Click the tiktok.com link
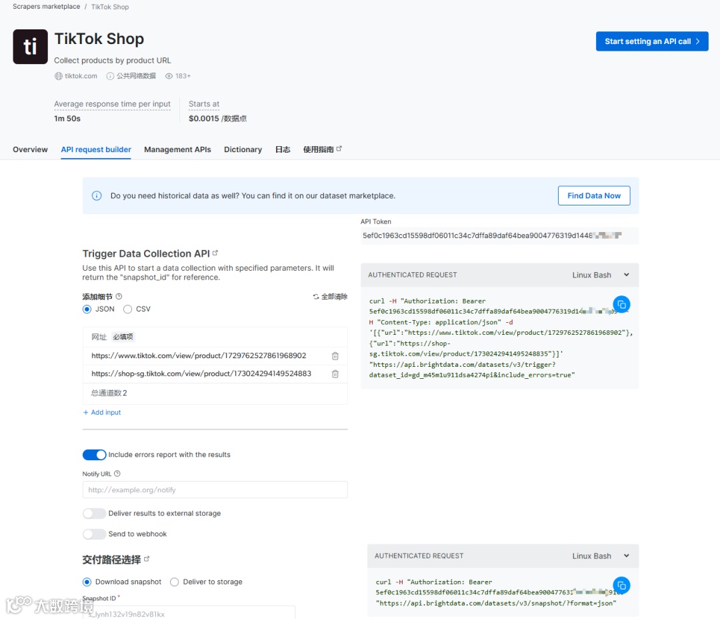Image resolution: width=720 pixels, height=619 pixels. point(81,76)
